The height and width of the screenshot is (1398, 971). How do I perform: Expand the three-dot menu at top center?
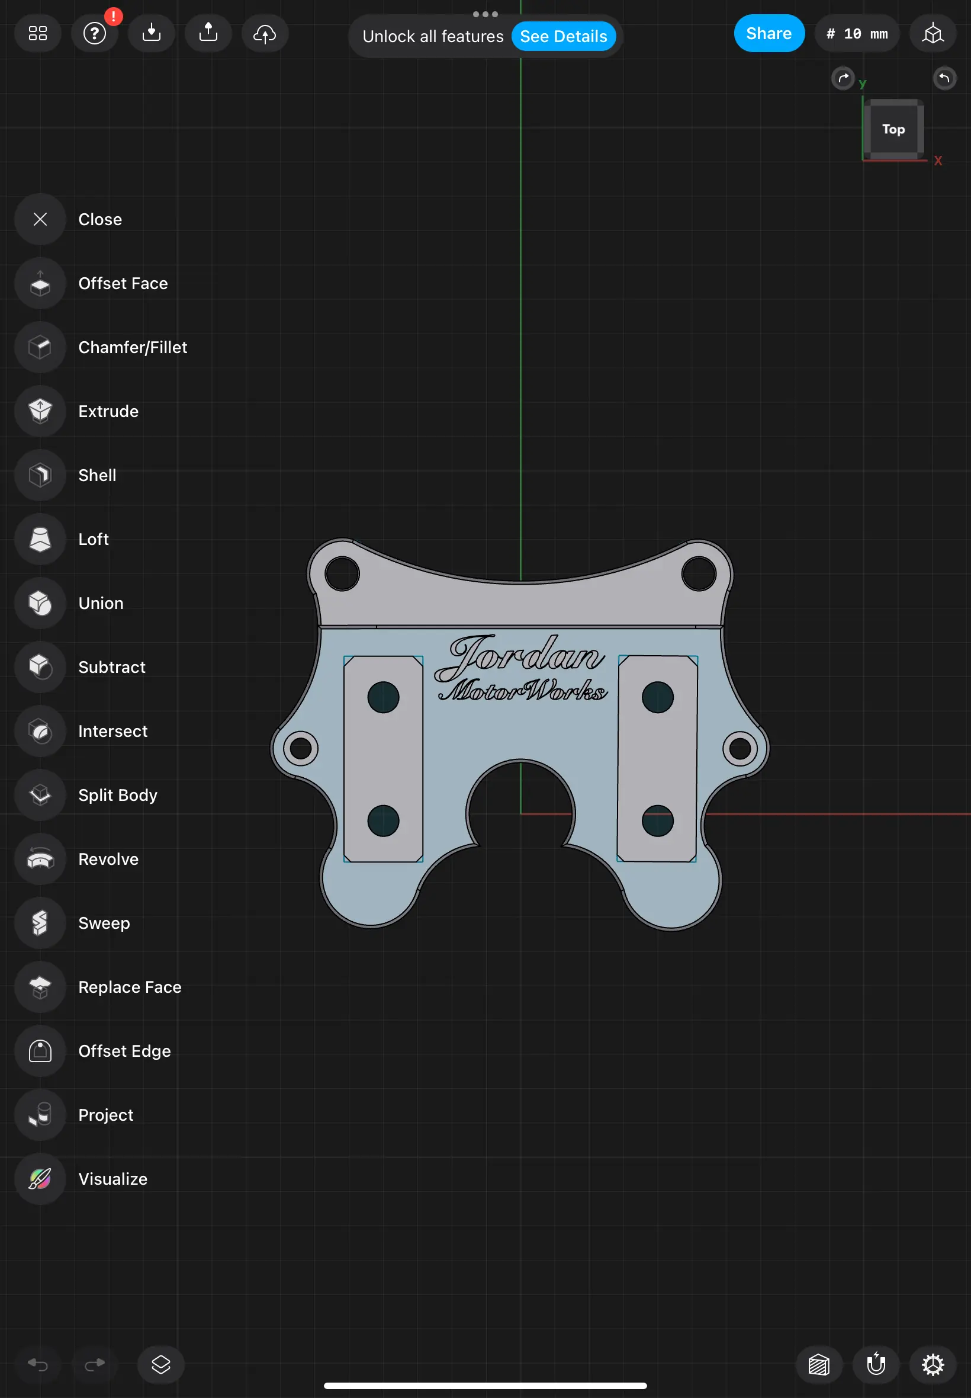(x=484, y=14)
